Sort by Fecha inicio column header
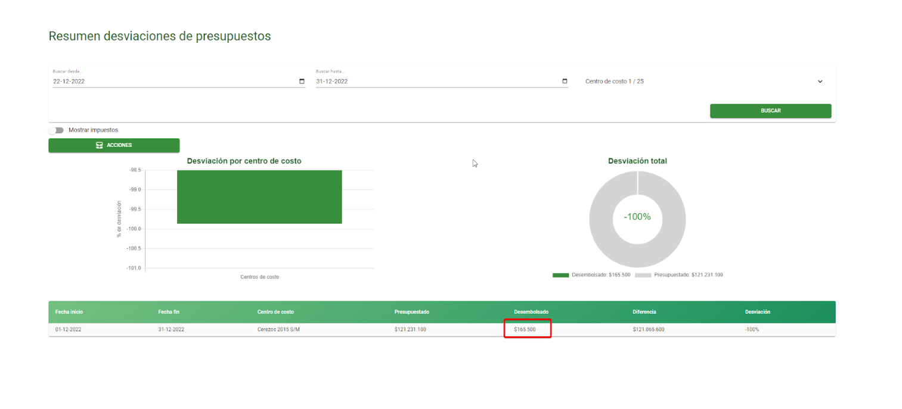The height and width of the screenshot is (409, 902). [x=69, y=312]
